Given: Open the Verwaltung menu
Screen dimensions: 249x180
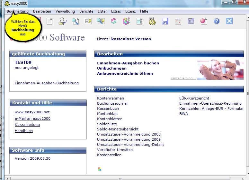Looking at the screenshot, I should (65, 11).
